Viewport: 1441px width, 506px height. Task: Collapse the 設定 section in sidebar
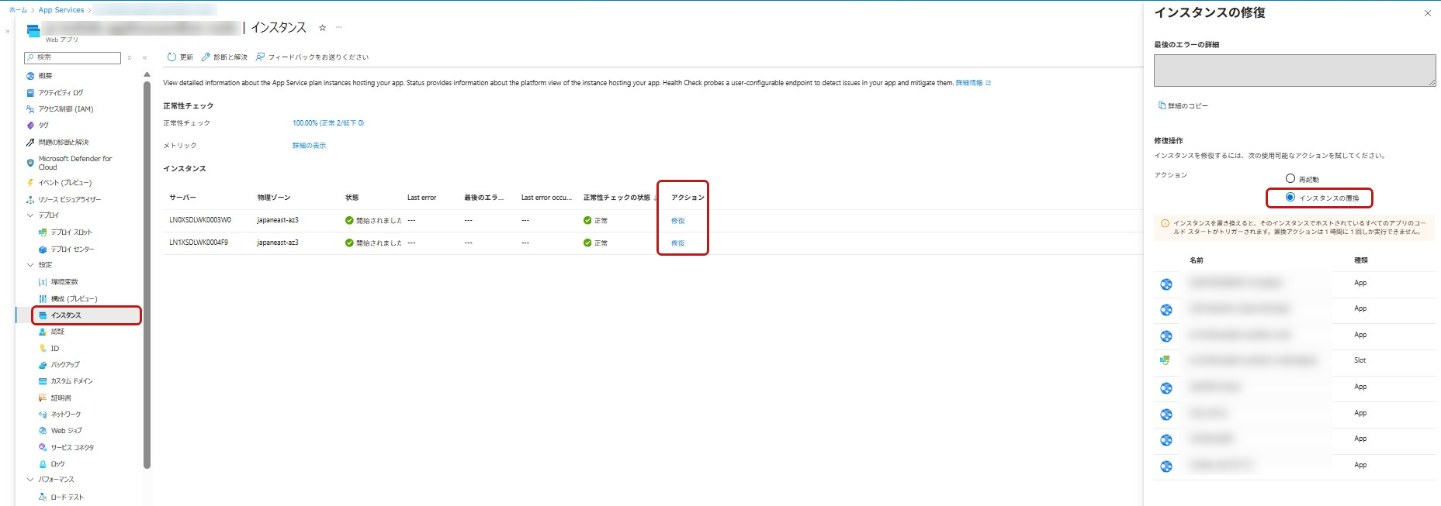click(31, 265)
